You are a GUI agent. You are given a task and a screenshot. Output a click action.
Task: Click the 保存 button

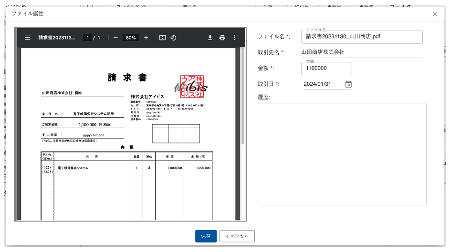point(206,236)
